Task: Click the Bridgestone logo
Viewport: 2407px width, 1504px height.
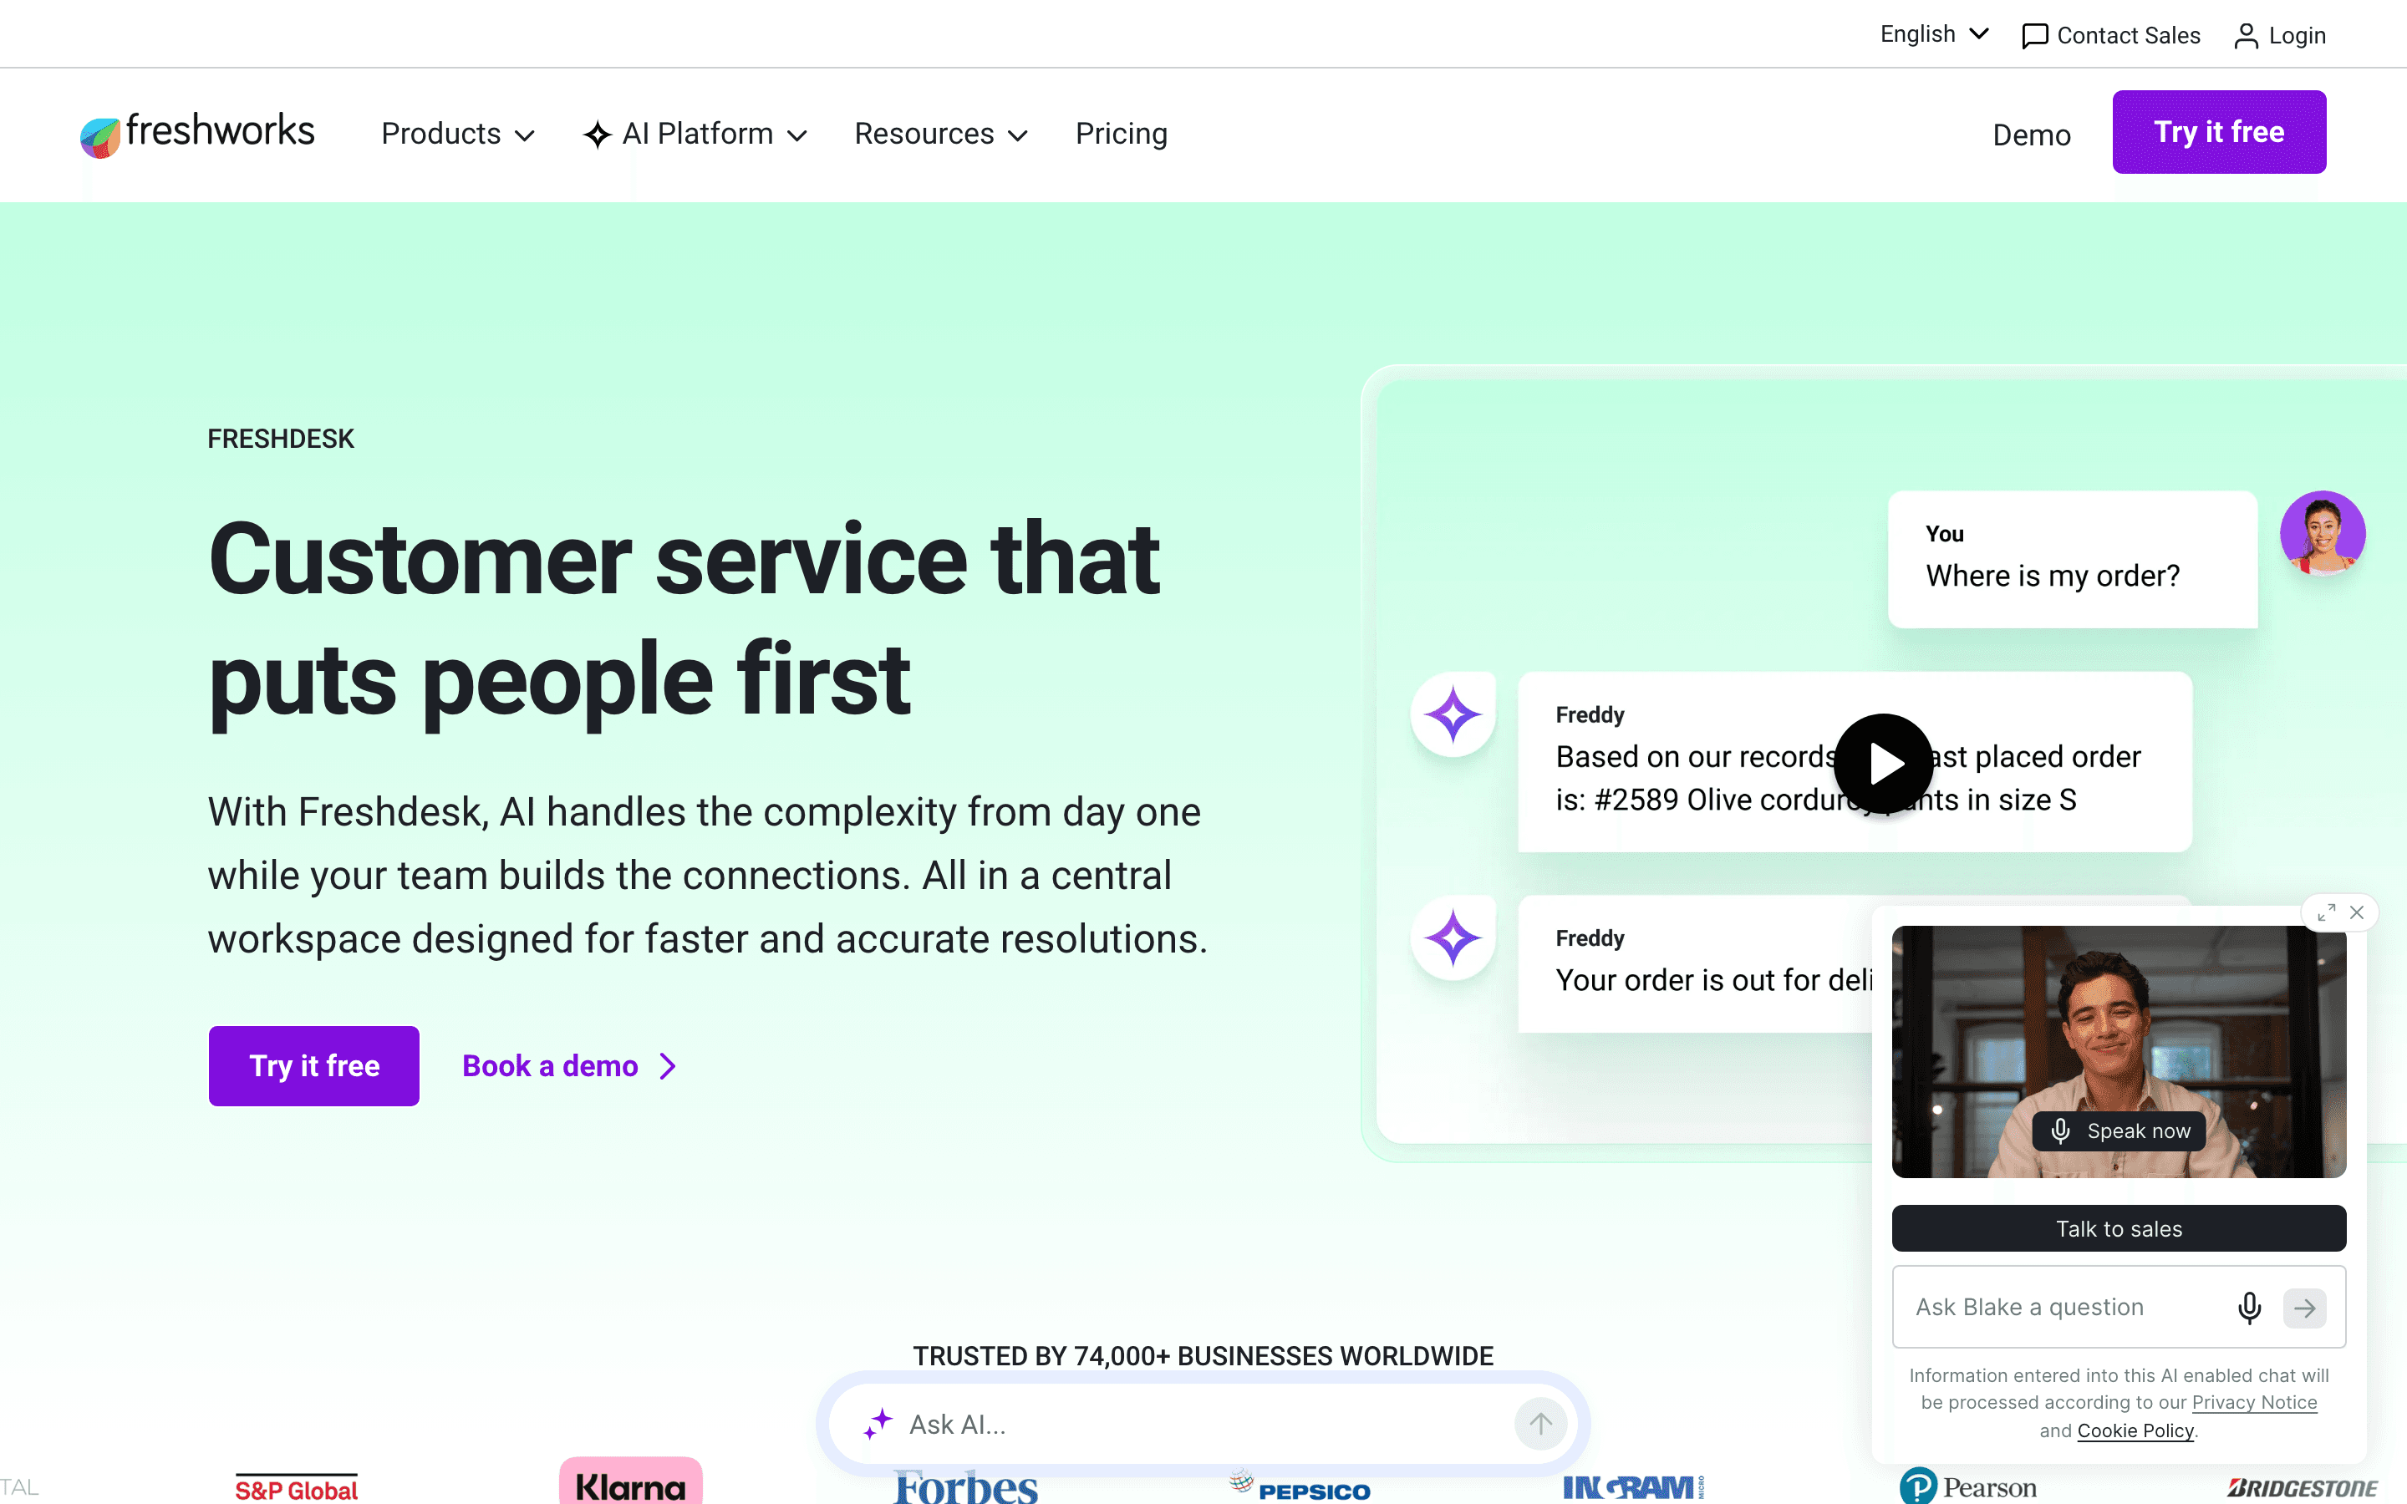Action: click(2303, 1488)
